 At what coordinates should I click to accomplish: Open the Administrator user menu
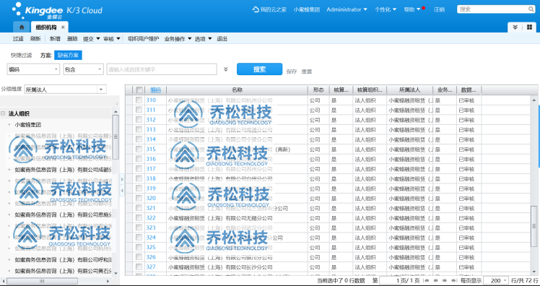[x=347, y=9]
